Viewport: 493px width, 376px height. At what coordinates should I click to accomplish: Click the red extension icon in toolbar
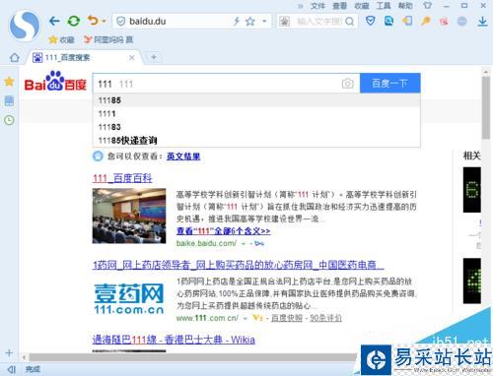click(444, 22)
